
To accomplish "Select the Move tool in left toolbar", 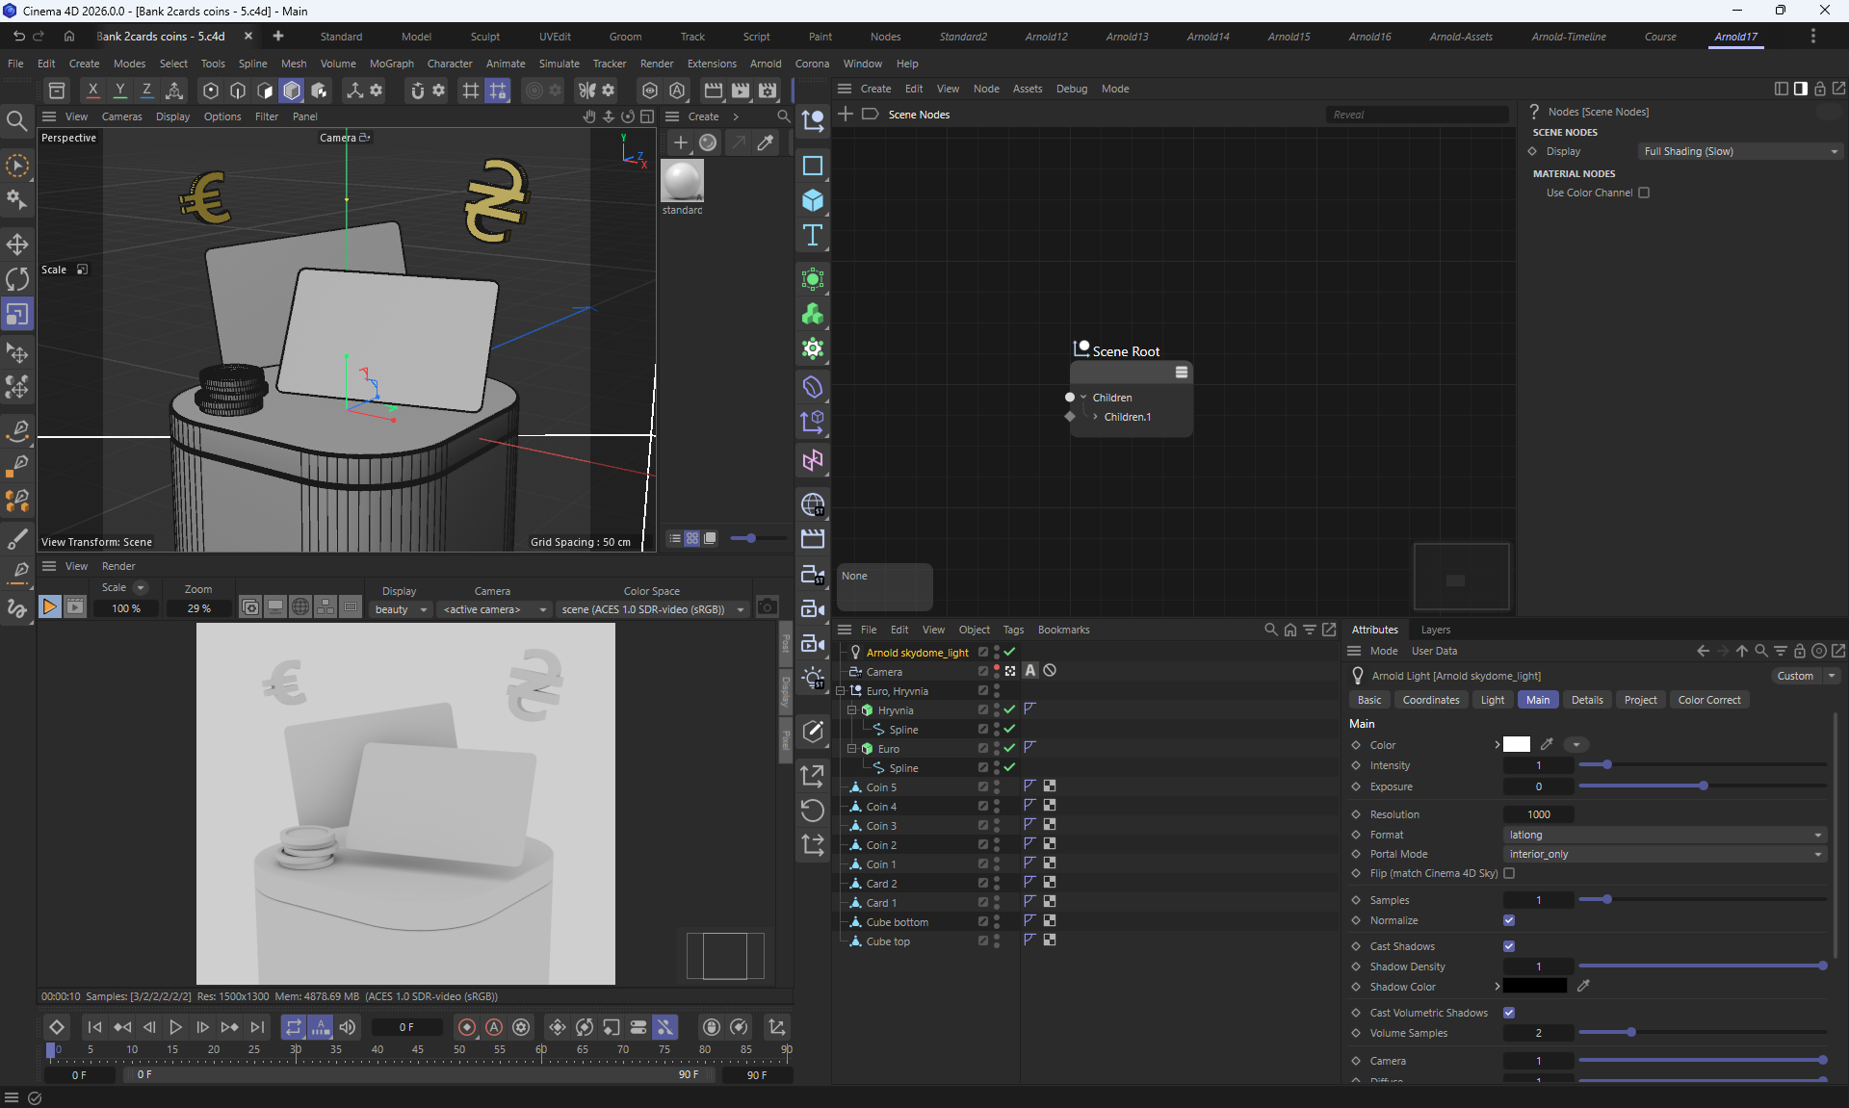I will [17, 245].
